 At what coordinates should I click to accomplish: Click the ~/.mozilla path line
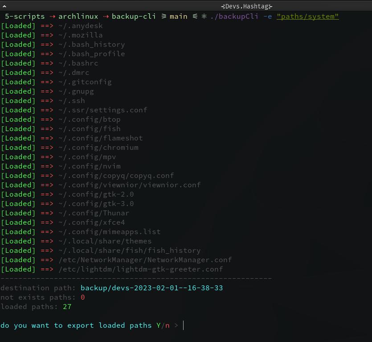tap(81, 35)
